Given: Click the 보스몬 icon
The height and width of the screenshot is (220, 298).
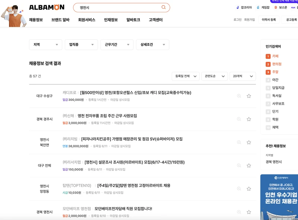Looking at the screenshot, I should tap(276, 7).
